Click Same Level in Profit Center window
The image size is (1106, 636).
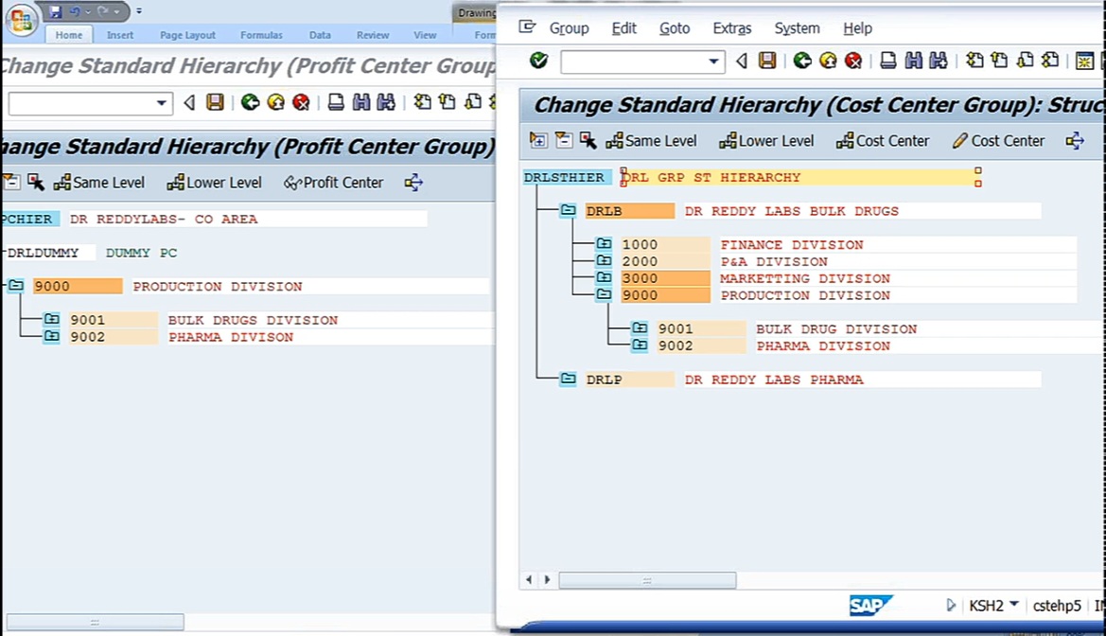99,182
